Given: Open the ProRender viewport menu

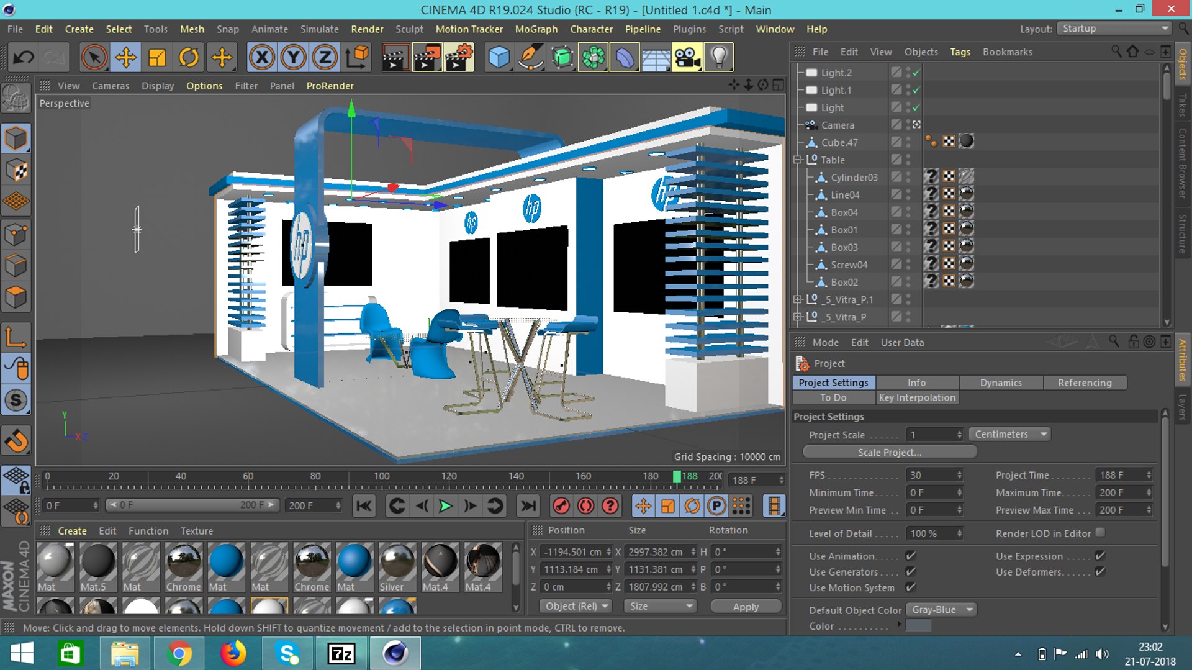Looking at the screenshot, I should (x=330, y=86).
